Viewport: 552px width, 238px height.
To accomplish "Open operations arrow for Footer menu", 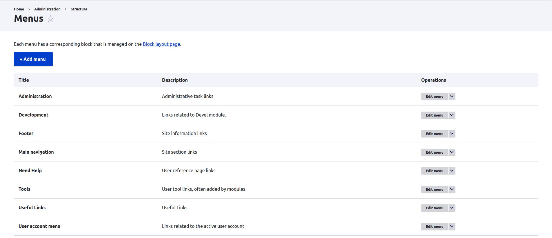I will click(452, 134).
